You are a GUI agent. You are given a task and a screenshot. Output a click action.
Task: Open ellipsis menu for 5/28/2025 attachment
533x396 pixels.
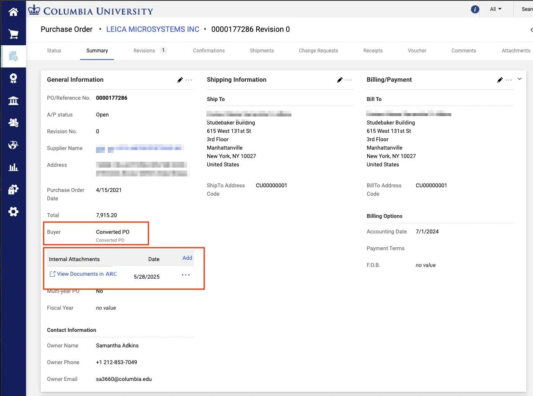[x=186, y=275]
